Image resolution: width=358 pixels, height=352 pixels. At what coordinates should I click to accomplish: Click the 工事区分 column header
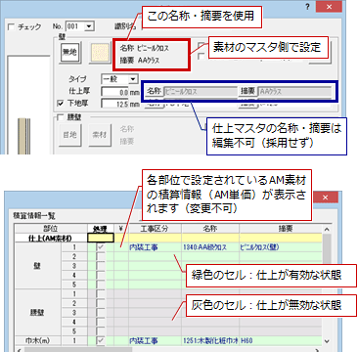tap(156, 228)
